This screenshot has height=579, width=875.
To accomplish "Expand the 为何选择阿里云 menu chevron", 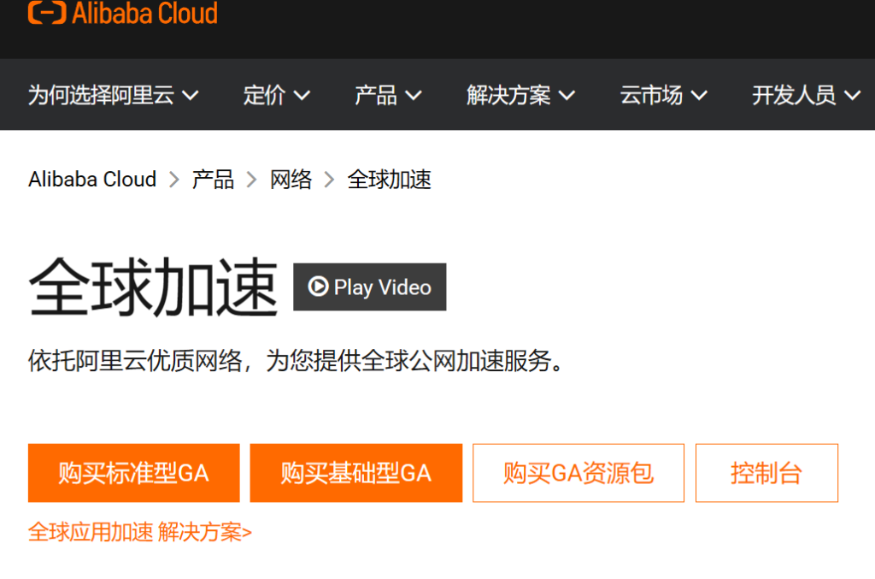I will pos(191,96).
